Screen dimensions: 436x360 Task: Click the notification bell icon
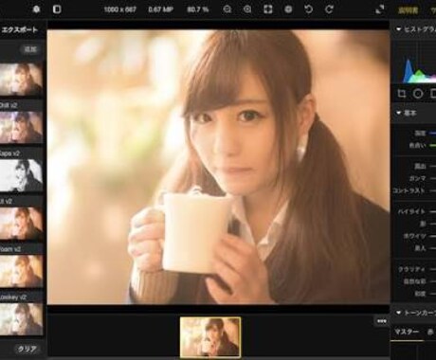click(36, 9)
